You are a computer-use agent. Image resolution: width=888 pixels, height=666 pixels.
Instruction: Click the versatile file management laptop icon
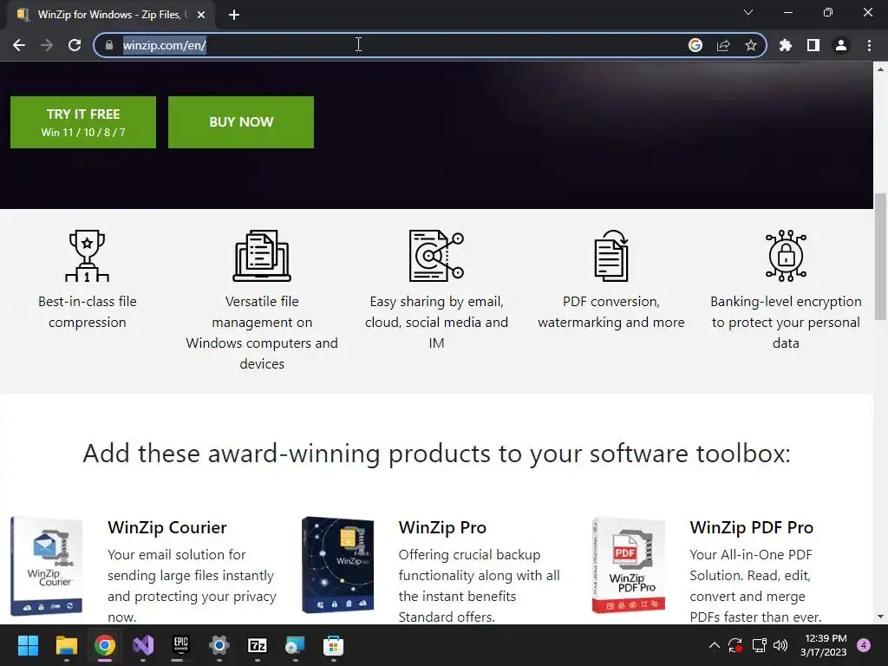coord(262,256)
